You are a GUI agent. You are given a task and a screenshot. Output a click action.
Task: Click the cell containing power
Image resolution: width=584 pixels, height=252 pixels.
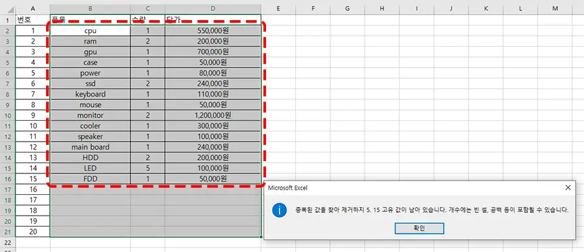pyautogui.click(x=90, y=73)
